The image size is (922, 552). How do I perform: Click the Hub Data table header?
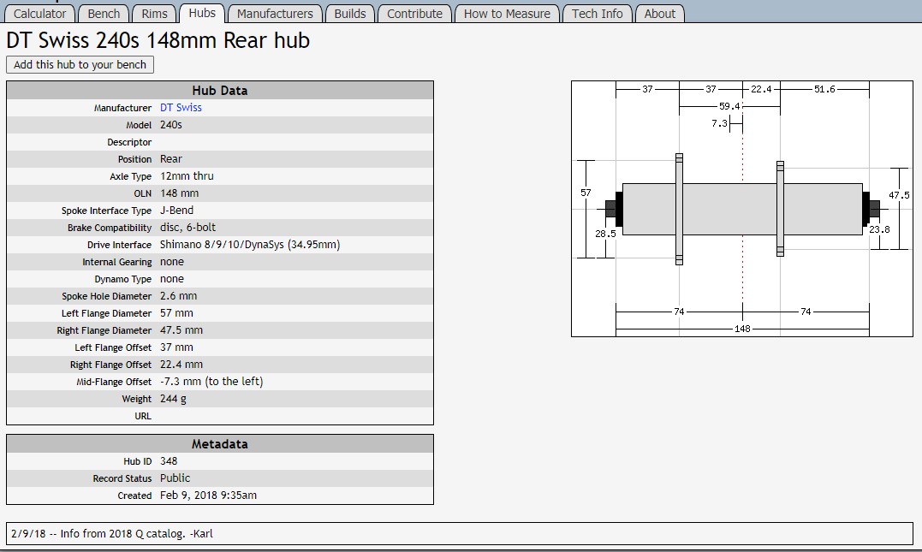click(x=220, y=91)
